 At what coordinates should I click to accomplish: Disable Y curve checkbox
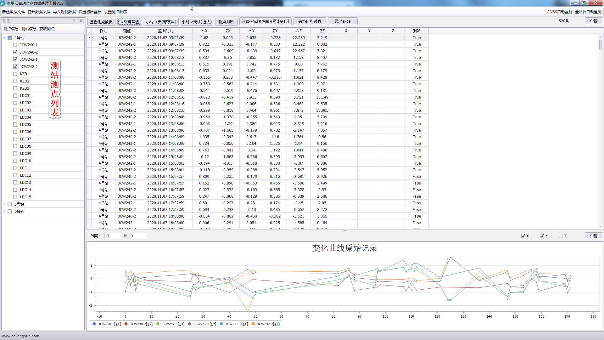tap(542, 236)
